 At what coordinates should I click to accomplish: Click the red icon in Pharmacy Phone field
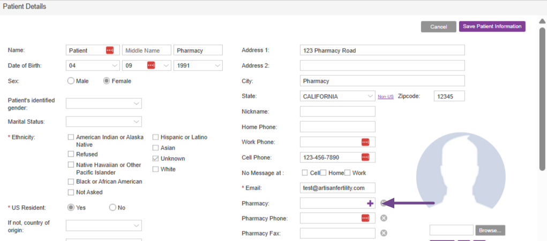coord(365,218)
